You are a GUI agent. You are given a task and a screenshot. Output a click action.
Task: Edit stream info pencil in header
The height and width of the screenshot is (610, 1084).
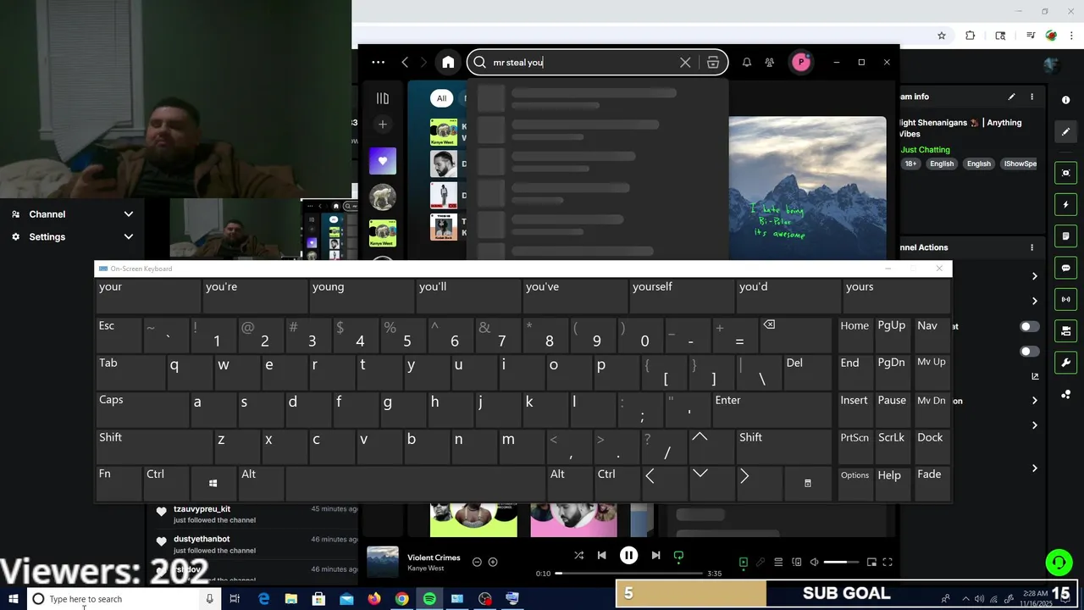pyautogui.click(x=1011, y=97)
